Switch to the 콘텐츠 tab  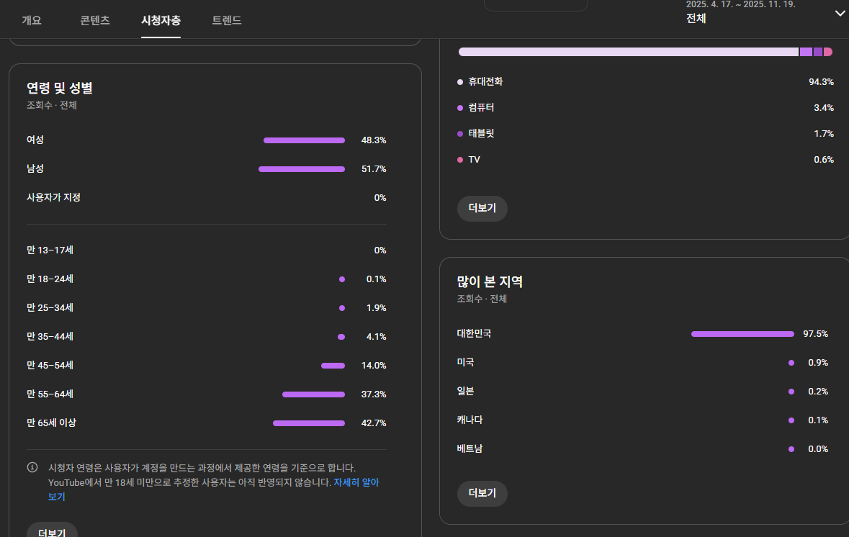(95, 20)
